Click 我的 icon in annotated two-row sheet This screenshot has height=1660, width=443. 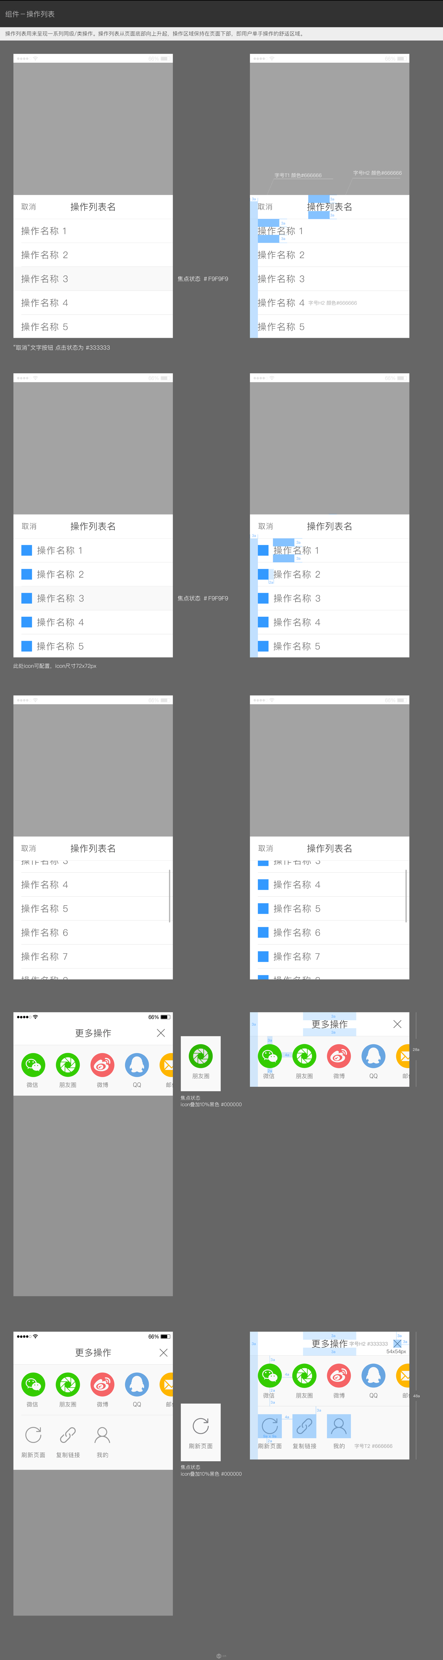coord(339,1426)
